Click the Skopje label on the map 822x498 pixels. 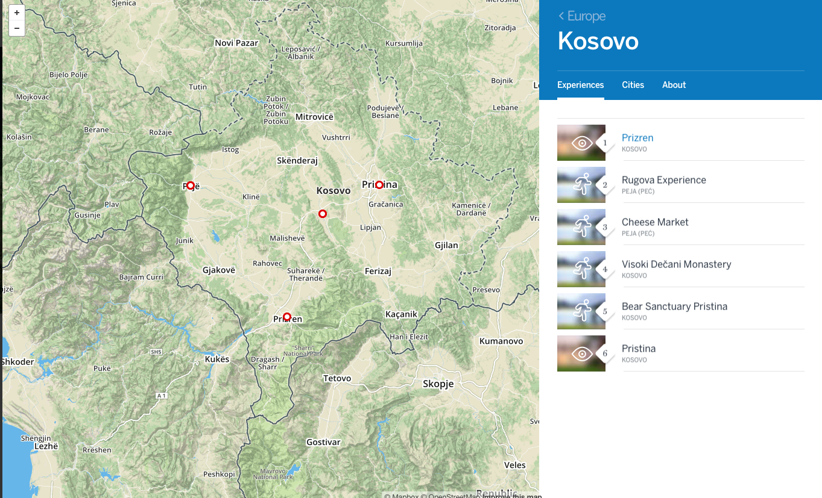pyautogui.click(x=438, y=384)
